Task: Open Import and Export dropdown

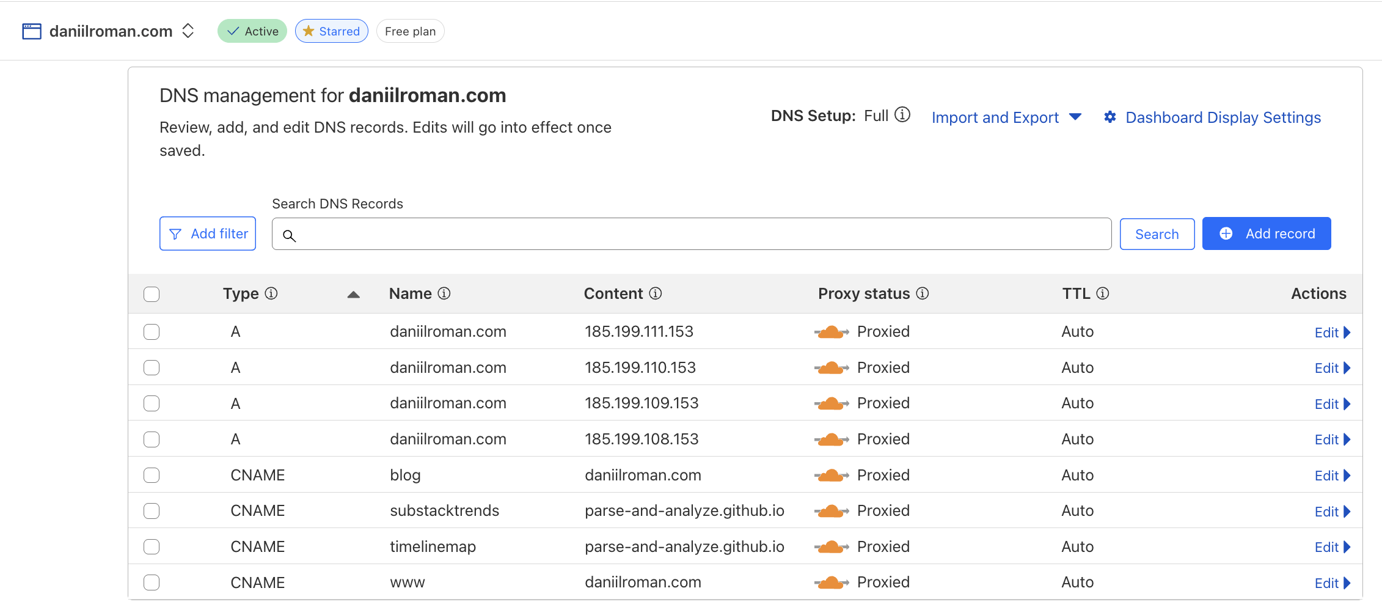Action: [1006, 117]
